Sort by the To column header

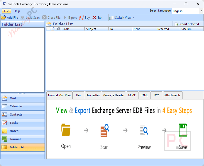tap(120, 29)
